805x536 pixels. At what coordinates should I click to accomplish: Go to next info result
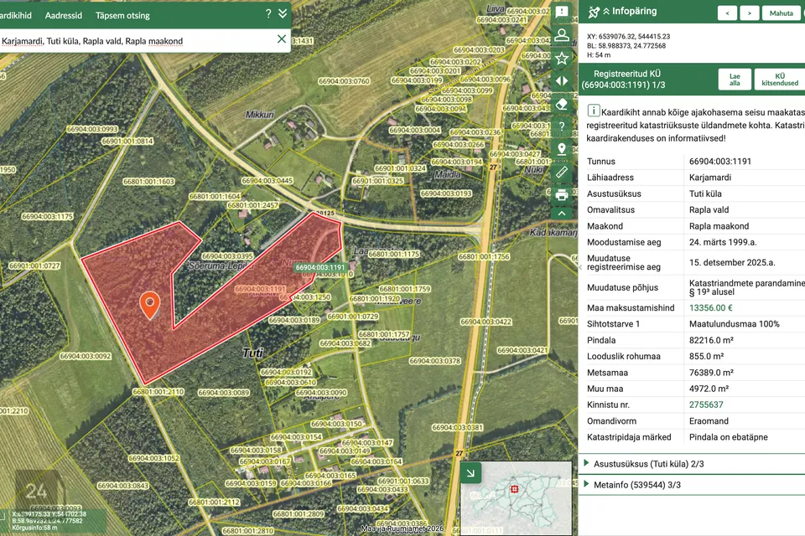coord(750,13)
